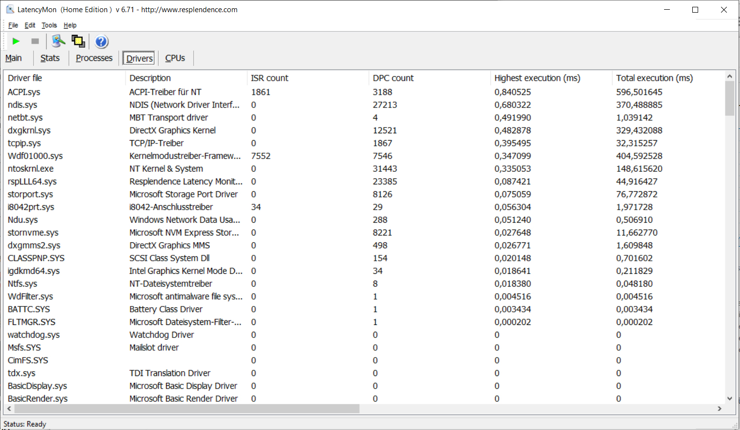Sort by the DPC count column header
The width and height of the screenshot is (740, 430).
(393, 78)
